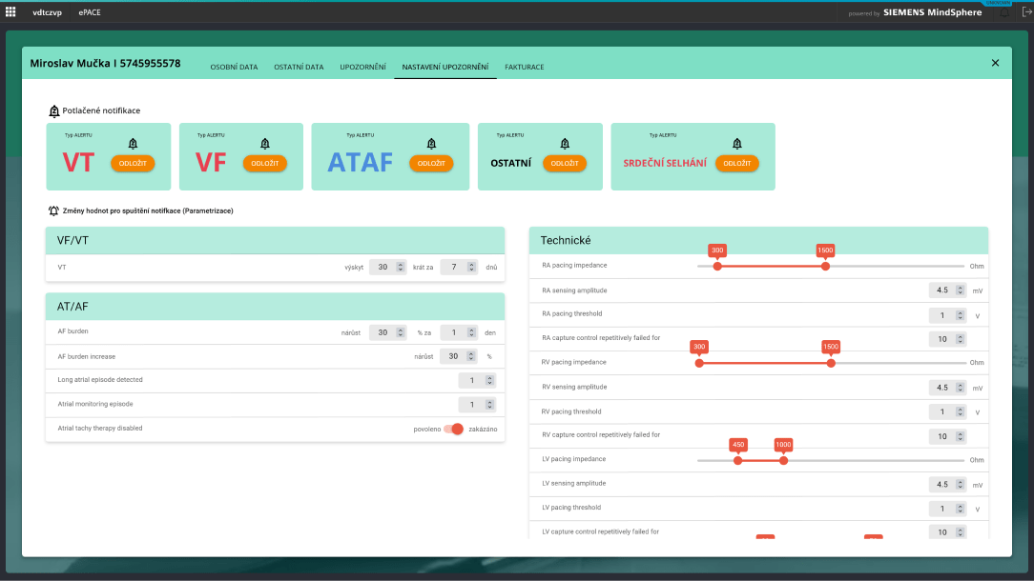Click the bell icon on VF alert card
The width and height of the screenshot is (1034, 581).
click(x=265, y=144)
